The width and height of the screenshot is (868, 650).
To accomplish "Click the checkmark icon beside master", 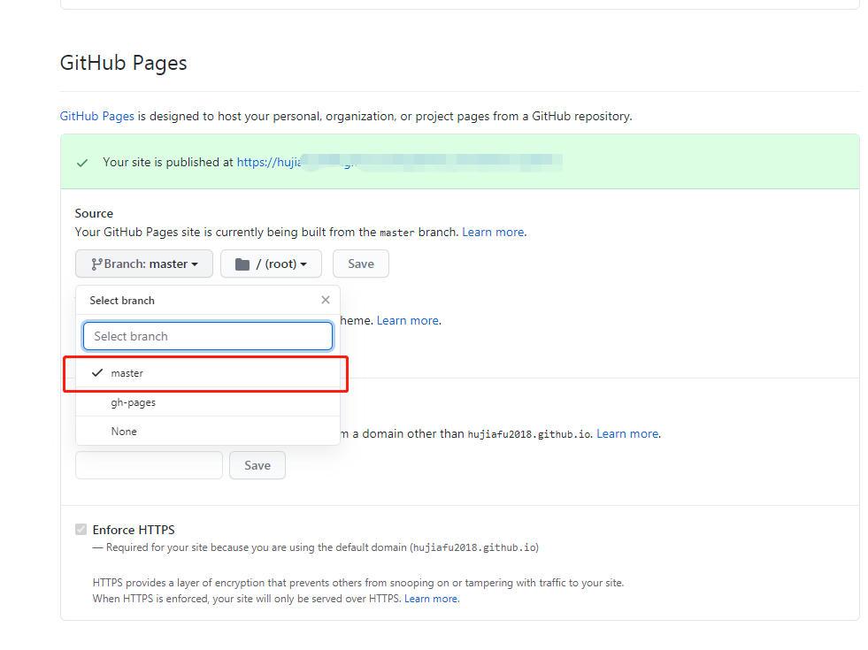I will (97, 373).
